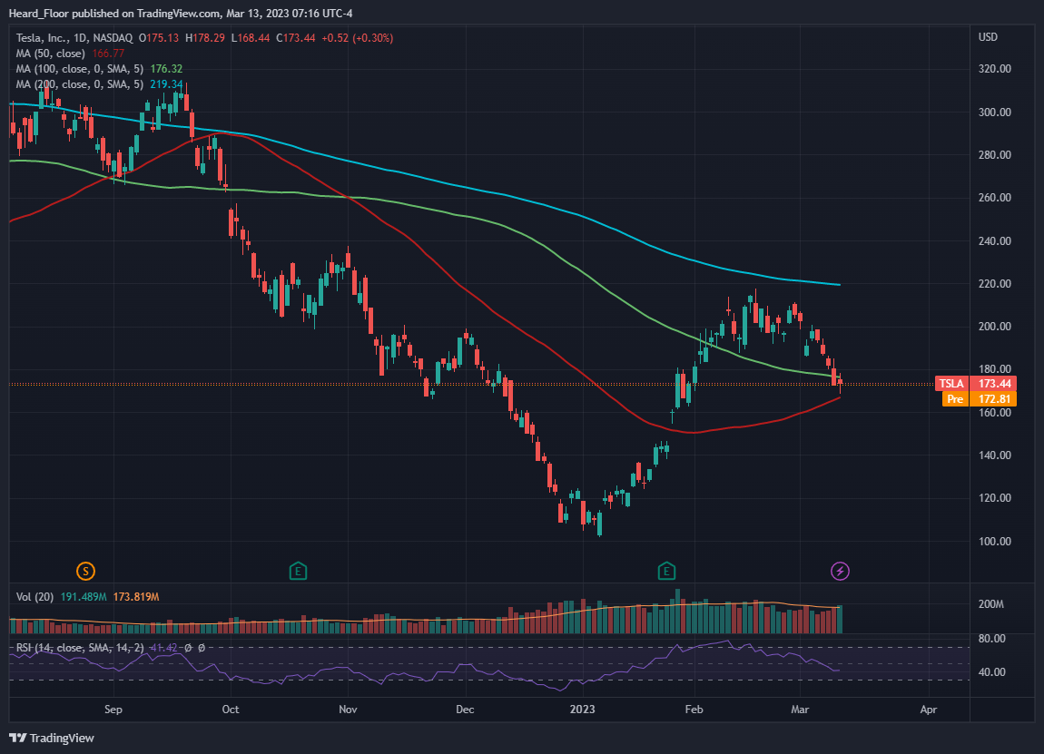Open the earnings 'E' marker before February
The image size is (1044, 754).
click(x=666, y=571)
